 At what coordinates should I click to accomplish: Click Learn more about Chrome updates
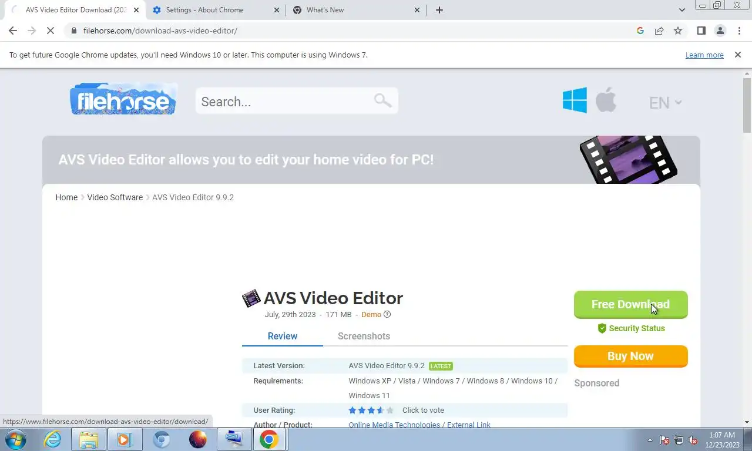(x=704, y=55)
